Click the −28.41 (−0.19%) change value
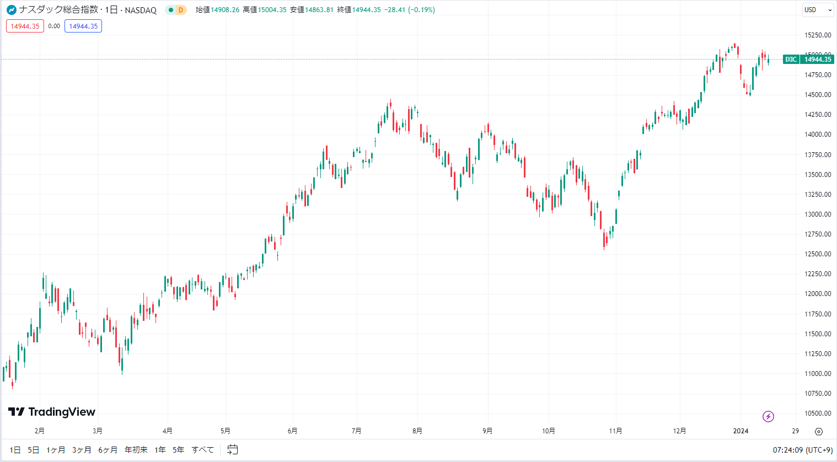The height and width of the screenshot is (462, 837). 410,10
